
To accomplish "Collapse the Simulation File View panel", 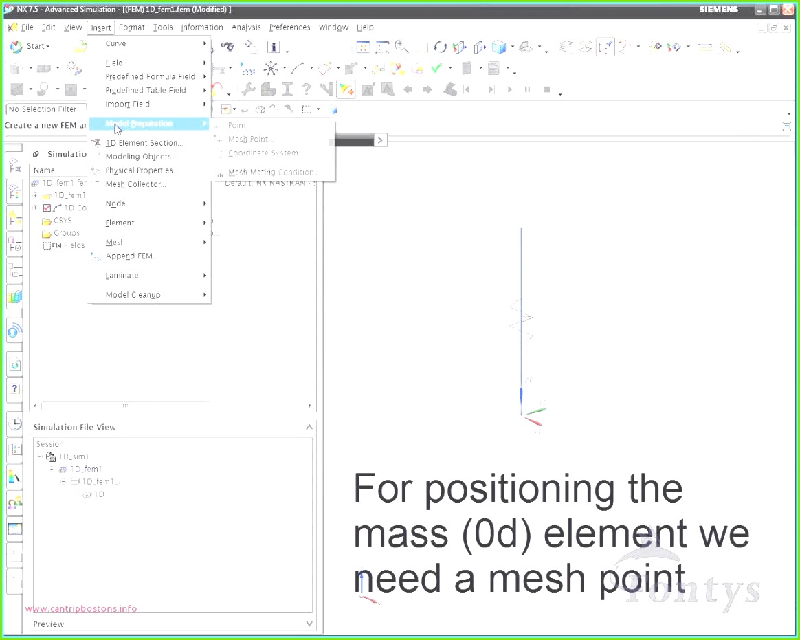I will [x=309, y=427].
